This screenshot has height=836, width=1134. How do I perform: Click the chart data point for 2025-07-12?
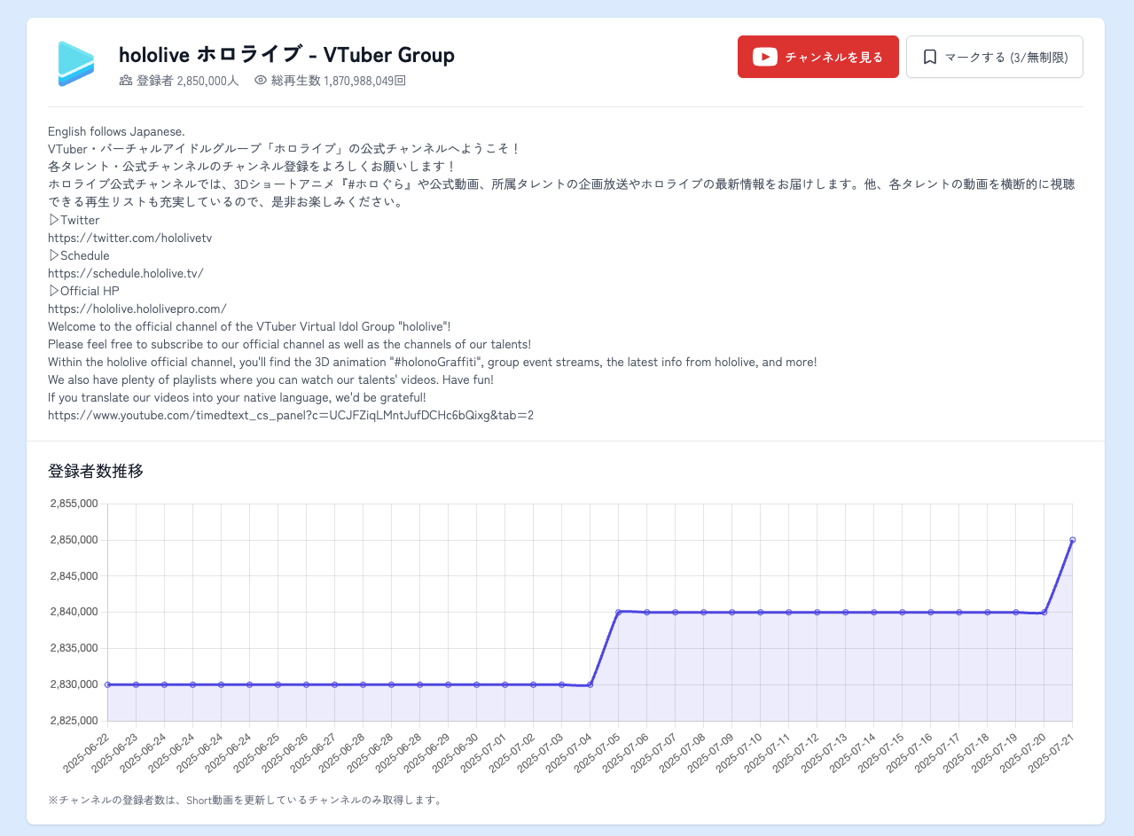[x=817, y=612]
